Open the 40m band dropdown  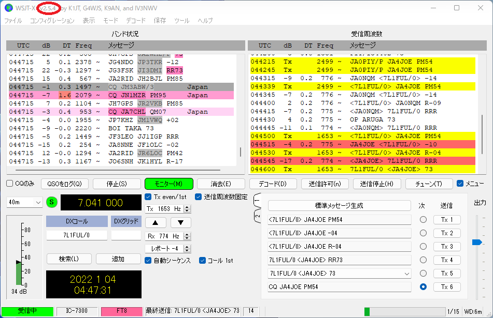[x=24, y=202]
